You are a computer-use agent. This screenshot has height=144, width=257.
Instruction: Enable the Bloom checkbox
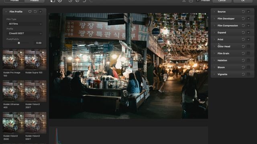[249, 68]
